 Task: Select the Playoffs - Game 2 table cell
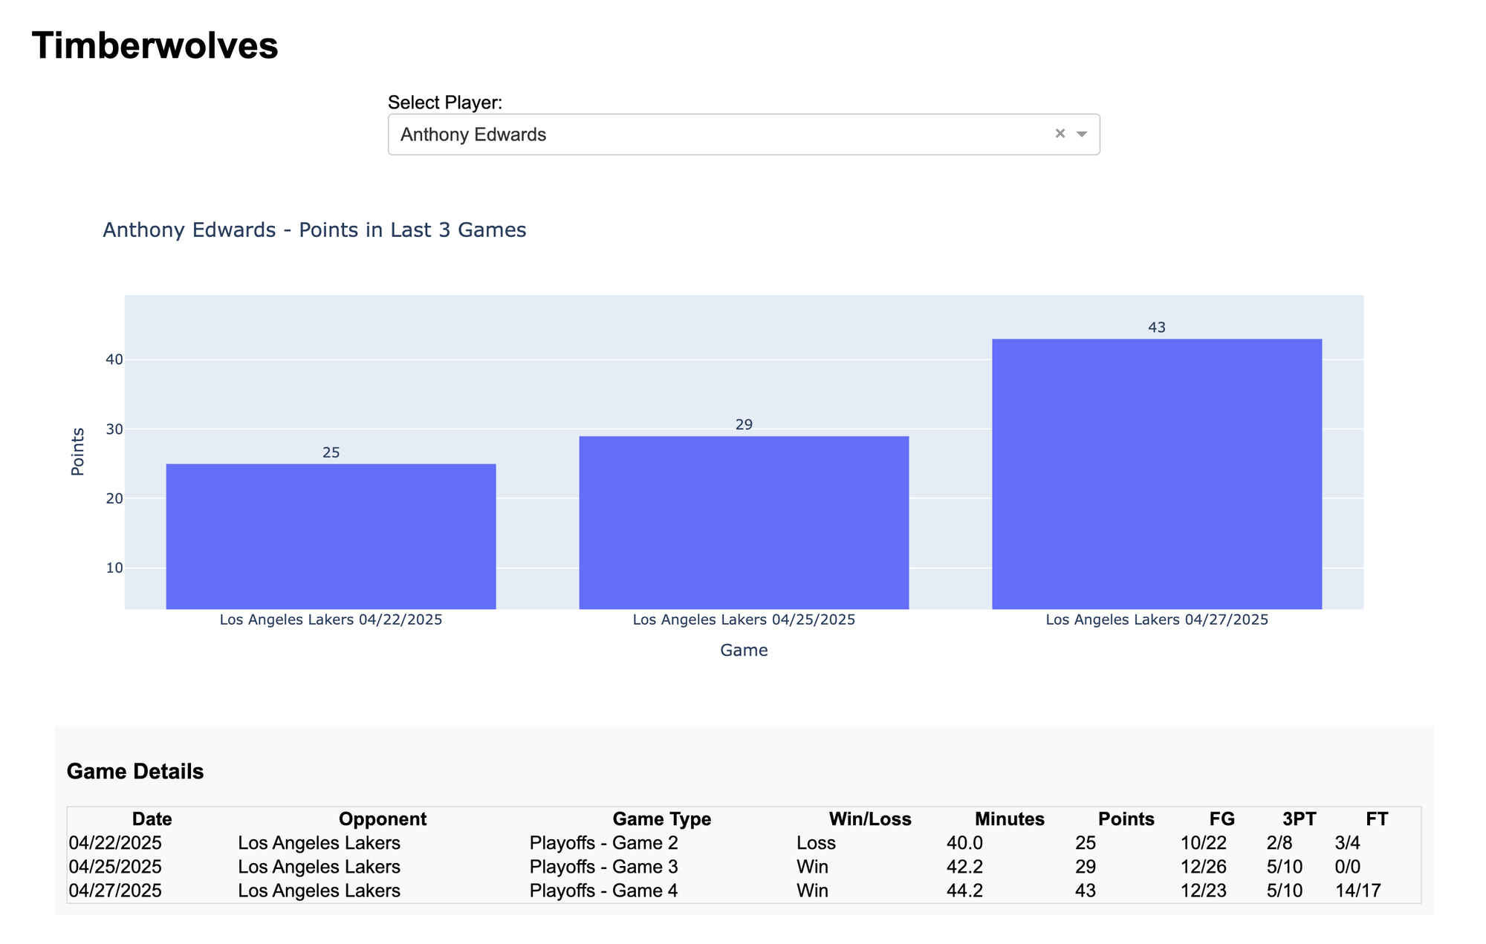[604, 843]
